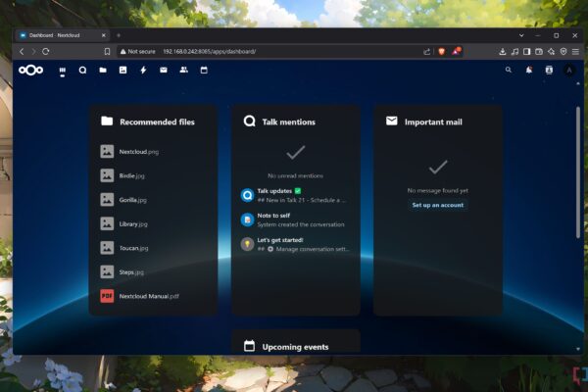
Task: Click the scroll up arrow
Action: (x=578, y=83)
